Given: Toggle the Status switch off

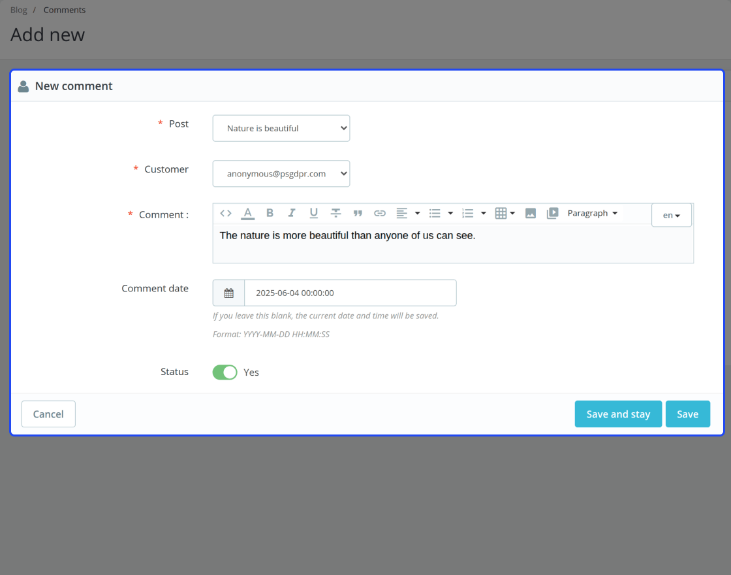Looking at the screenshot, I should click(225, 372).
